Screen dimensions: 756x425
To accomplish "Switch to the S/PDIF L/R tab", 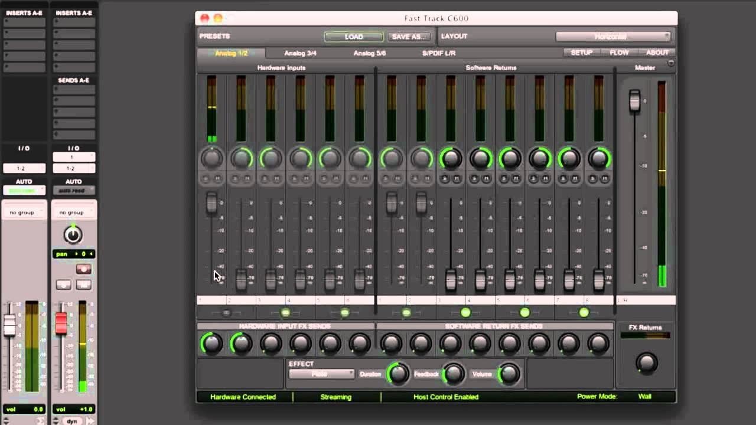I will [439, 53].
